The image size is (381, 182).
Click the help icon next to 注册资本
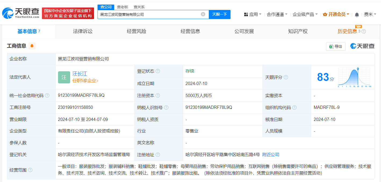click(x=158, y=95)
